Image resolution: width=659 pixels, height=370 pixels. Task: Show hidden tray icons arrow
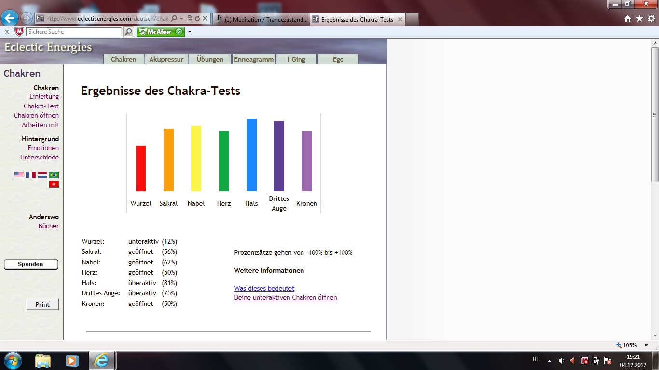tap(549, 360)
